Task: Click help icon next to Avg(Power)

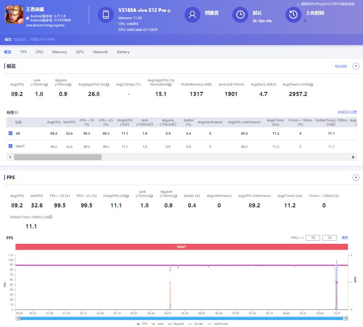Action: (x=312, y=85)
